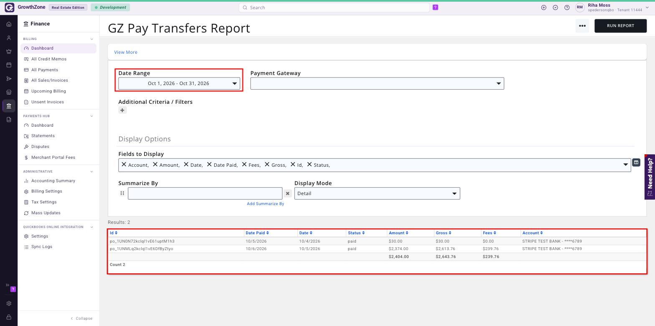Open the help question-mark icon in header
This screenshot has width=655, height=326.
(x=567, y=8)
